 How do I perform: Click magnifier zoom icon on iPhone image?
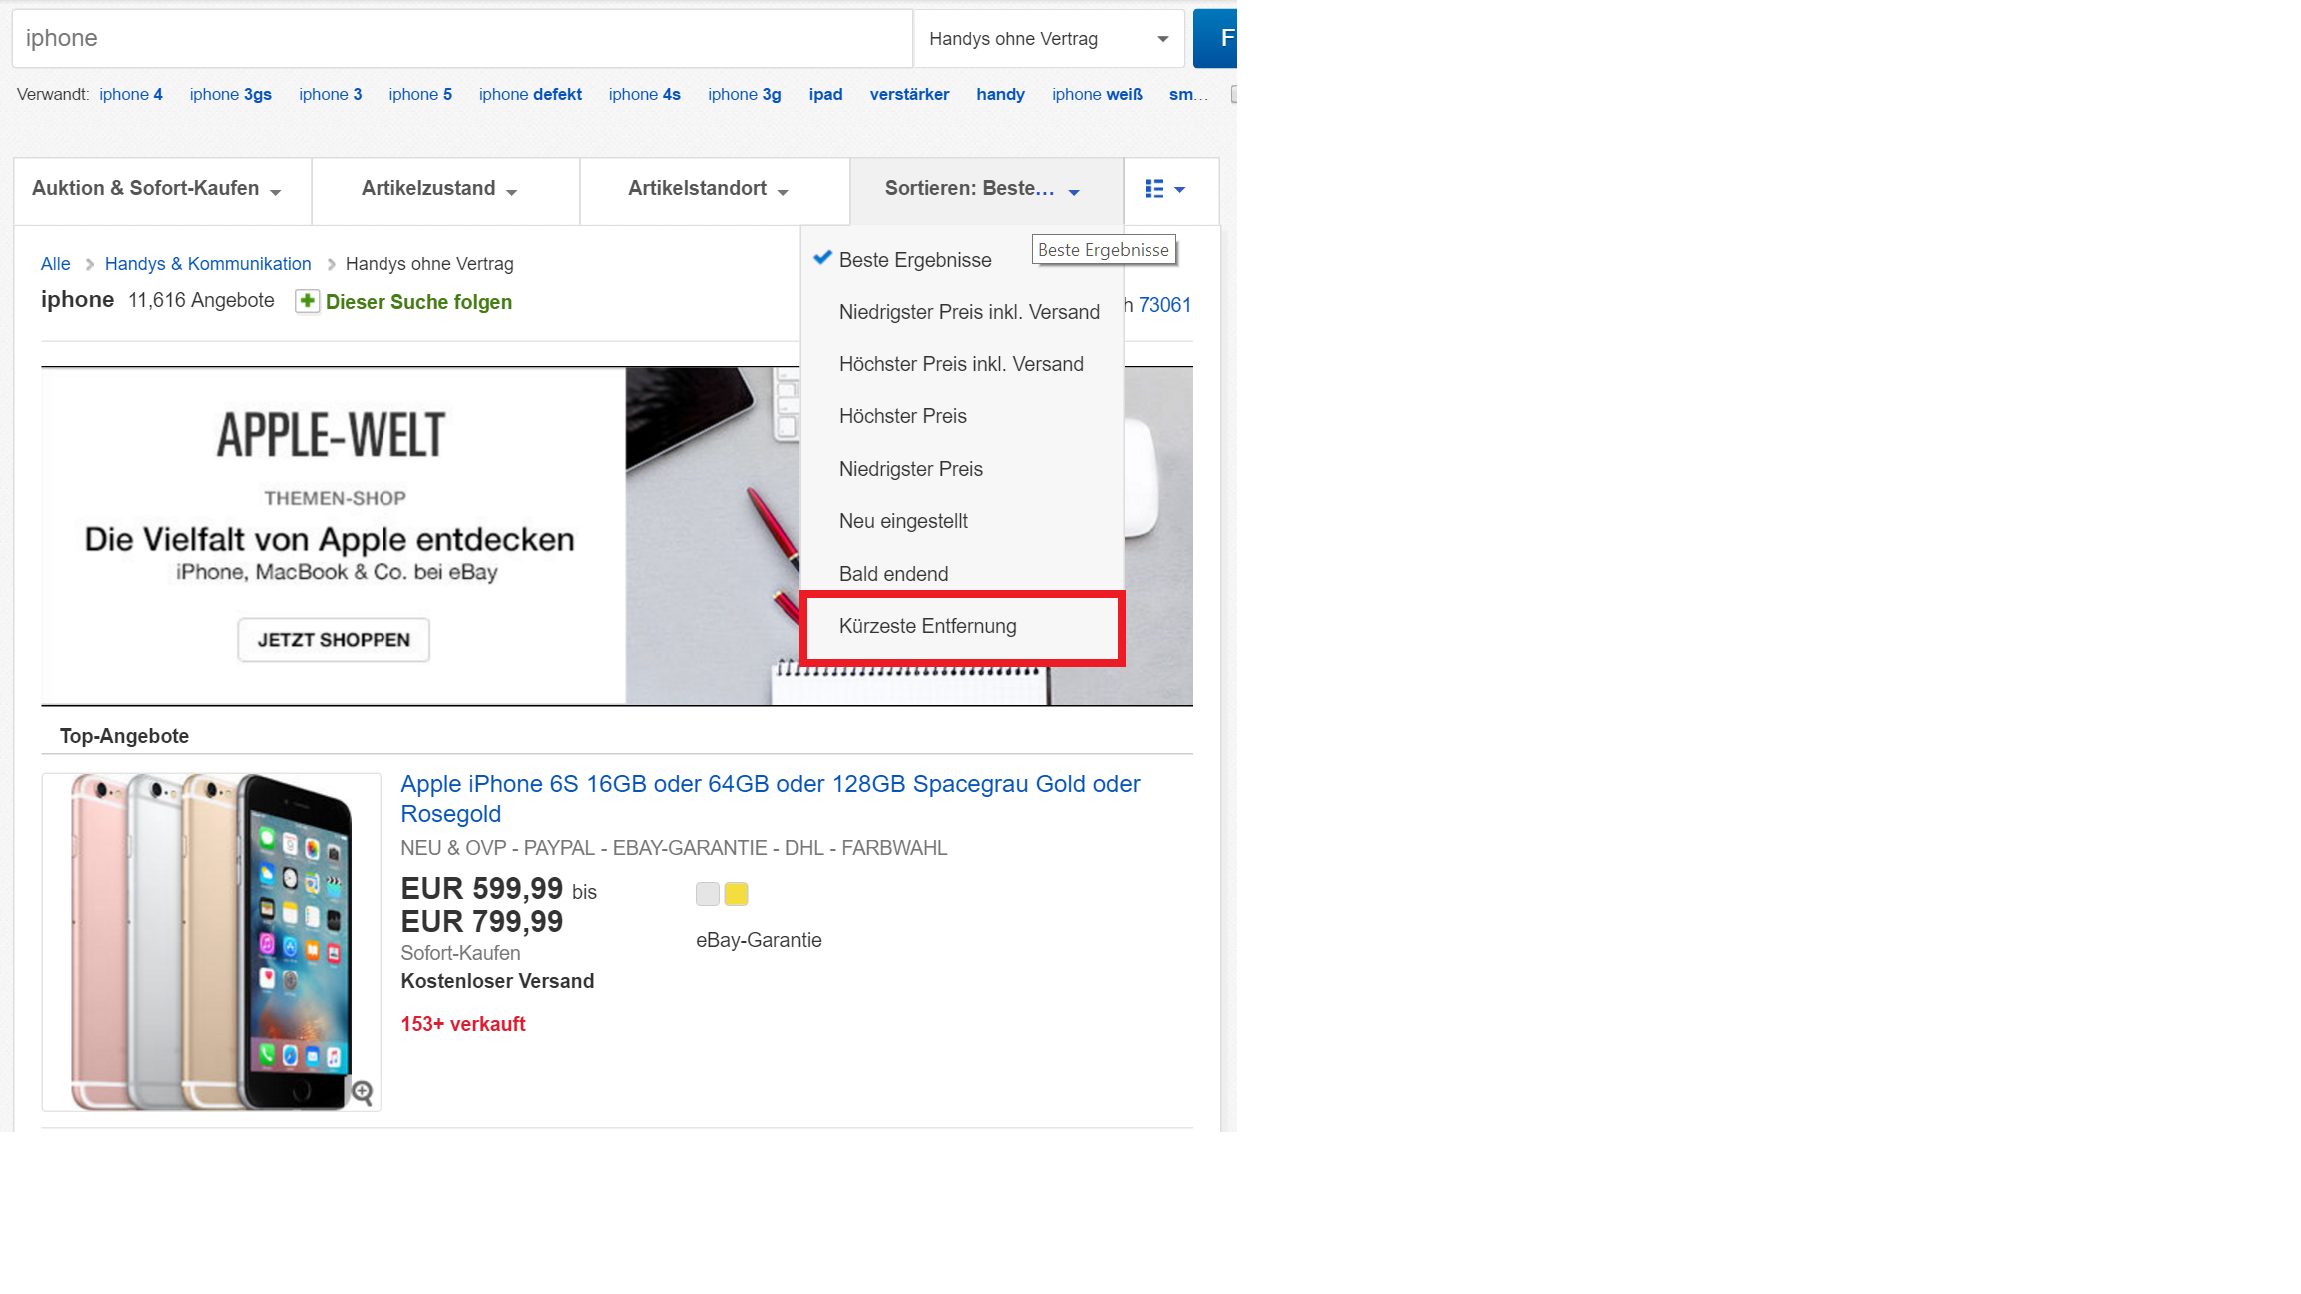point(362,1092)
